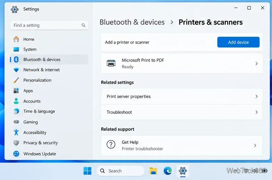Open Privacy & security label
This screenshot has width=272, height=180.
click(x=40, y=143)
